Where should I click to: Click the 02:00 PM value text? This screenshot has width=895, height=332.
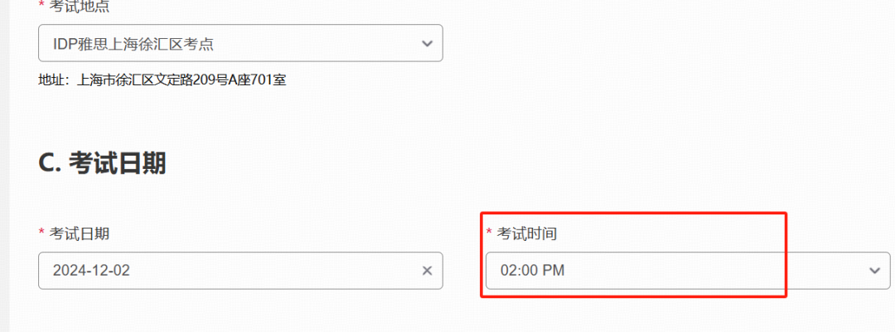533,271
